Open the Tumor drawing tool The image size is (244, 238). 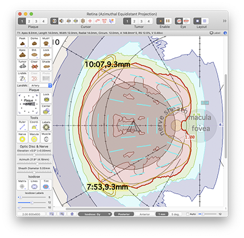pos(22,65)
